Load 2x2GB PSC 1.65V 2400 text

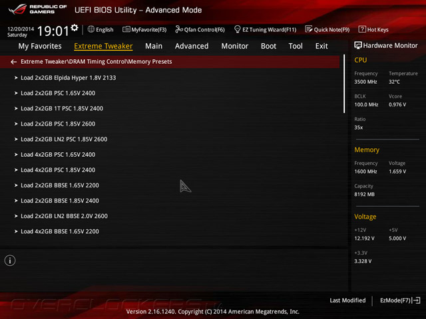[x=58, y=93]
